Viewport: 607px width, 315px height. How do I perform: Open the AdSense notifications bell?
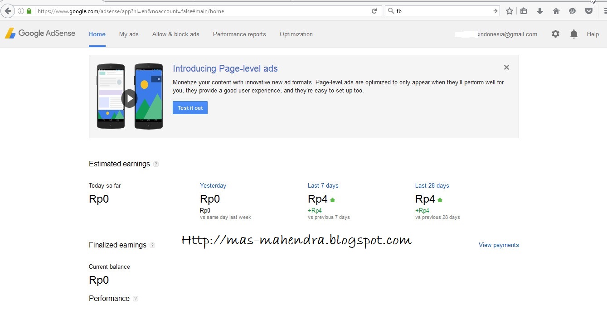point(573,34)
